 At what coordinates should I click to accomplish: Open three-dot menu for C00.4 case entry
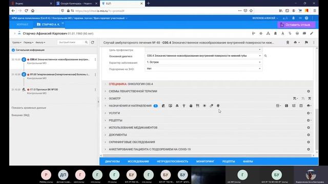[95, 59]
